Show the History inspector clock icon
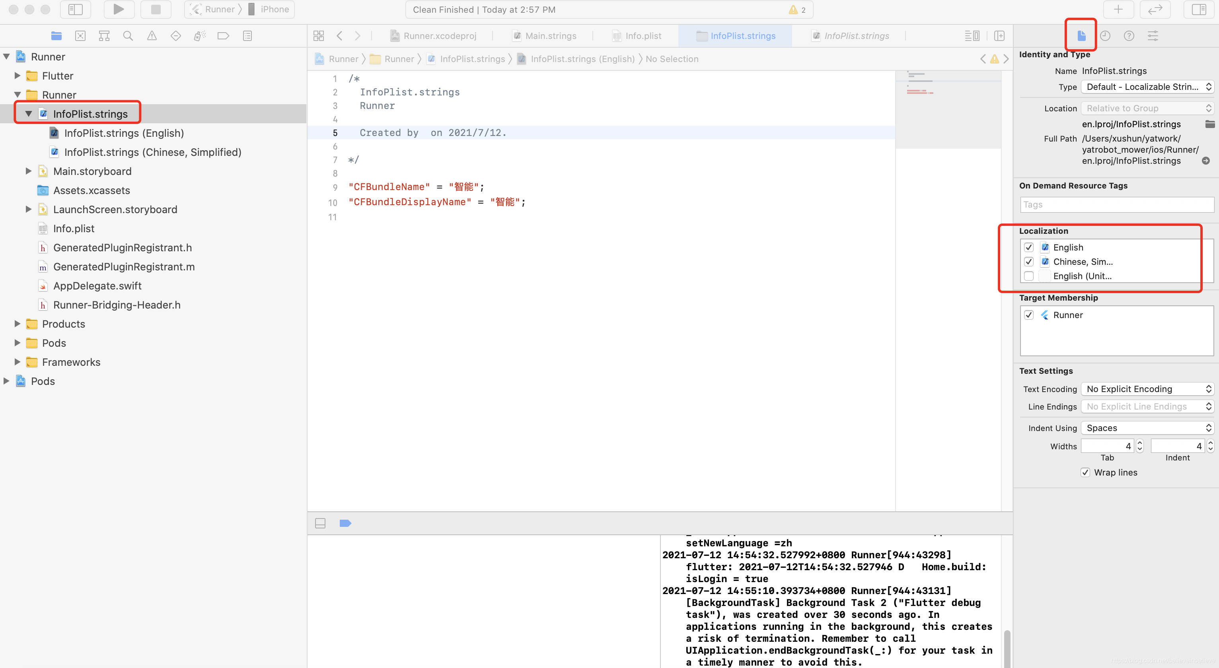 pyautogui.click(x=1105, y=36)
